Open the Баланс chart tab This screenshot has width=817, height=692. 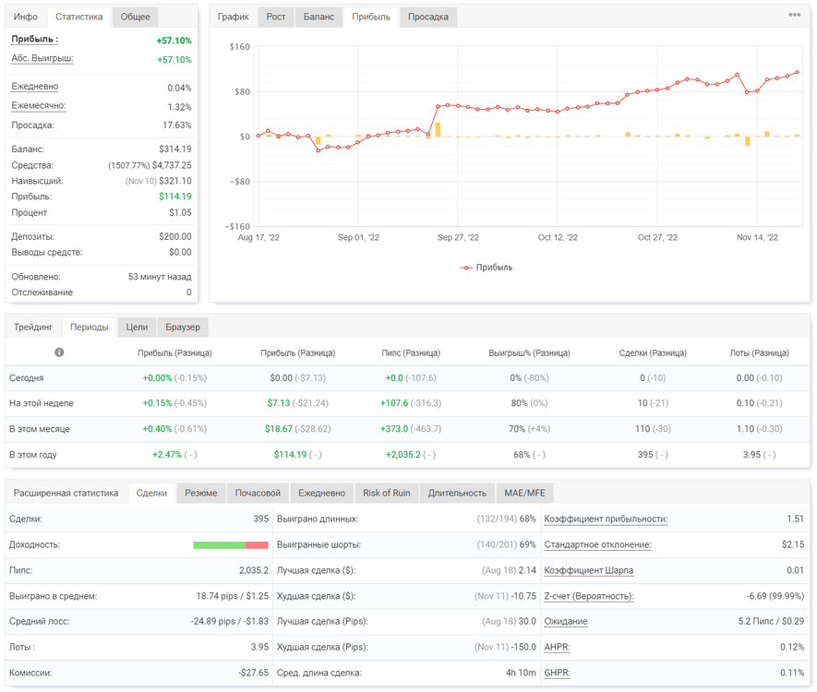318,17
